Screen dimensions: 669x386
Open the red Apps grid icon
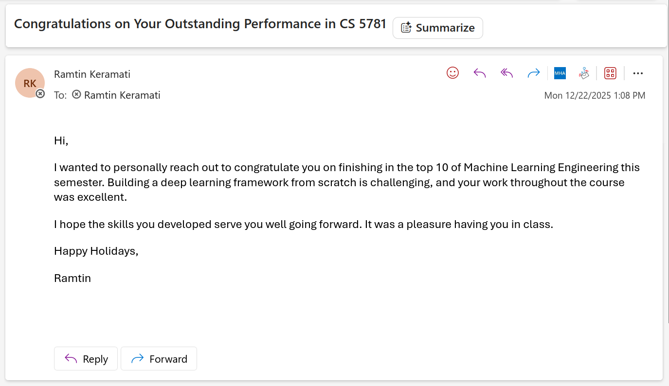coord(610,73)
